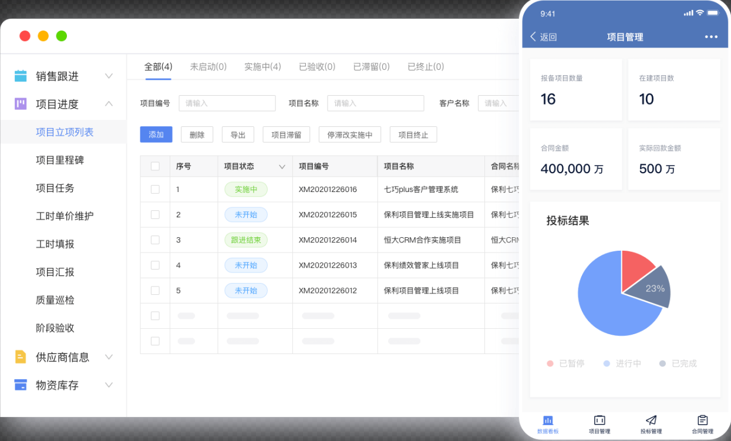This screenshot has height=441, width=731.
Task: Click the yellow 供应商信息 document icon
Action: (x=21, y=356)
